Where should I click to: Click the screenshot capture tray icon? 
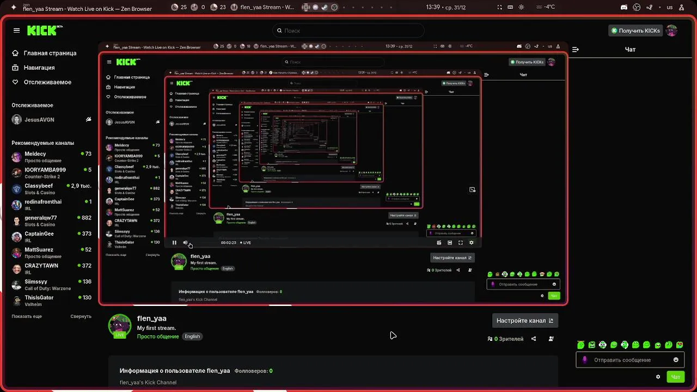(x=500, y=8)
